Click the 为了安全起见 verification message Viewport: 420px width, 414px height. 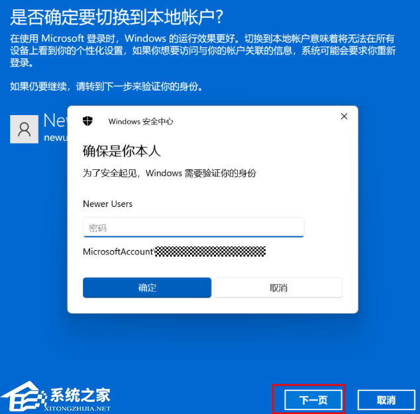pyautogui.click(x=170, y=173)
